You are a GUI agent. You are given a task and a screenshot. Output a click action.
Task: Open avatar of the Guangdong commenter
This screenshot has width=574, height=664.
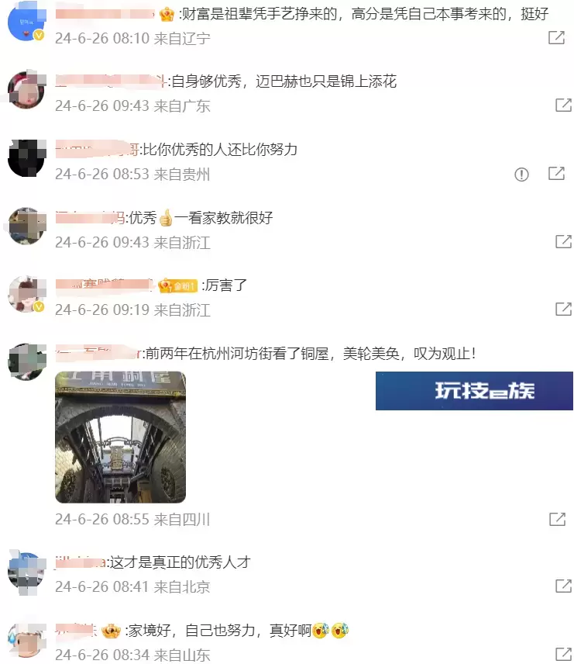(26, 90)
